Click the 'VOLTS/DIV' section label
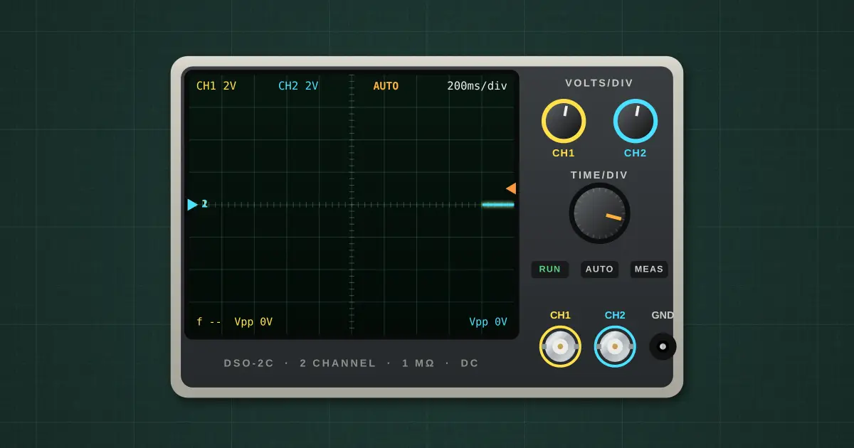 click(x=599, y=83)
